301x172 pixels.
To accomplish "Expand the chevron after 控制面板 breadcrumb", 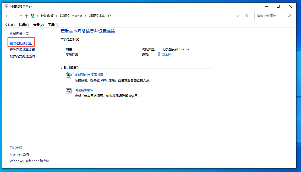I will point(57,16).
